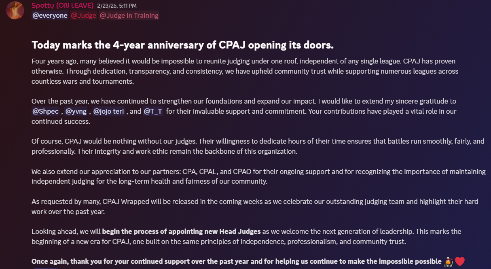Click the penguin emoji beside the heart
The image size is (491, 269).
pos(448,261)
